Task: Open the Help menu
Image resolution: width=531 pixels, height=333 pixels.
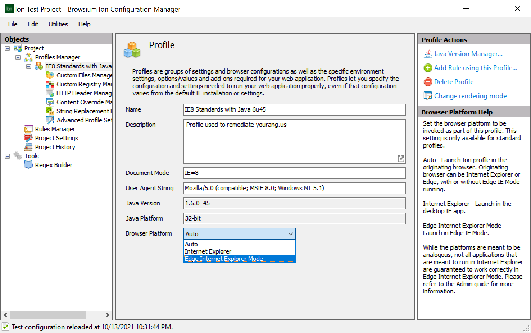Action: [84, 24]
